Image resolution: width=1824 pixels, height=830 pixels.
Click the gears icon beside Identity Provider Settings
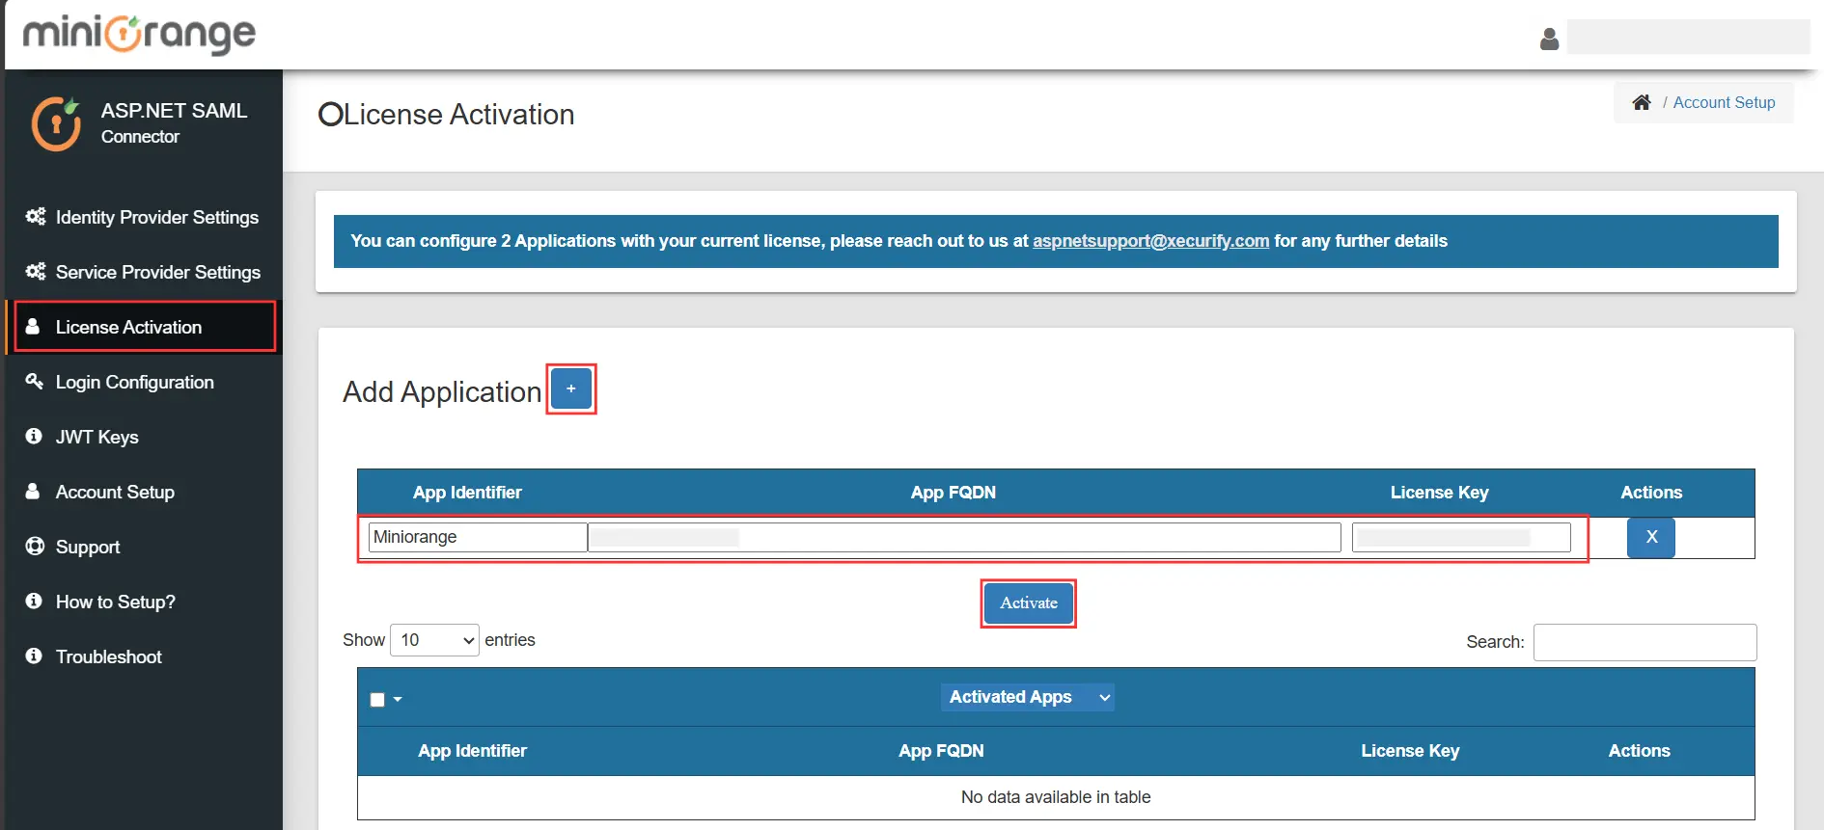[36, 216]
